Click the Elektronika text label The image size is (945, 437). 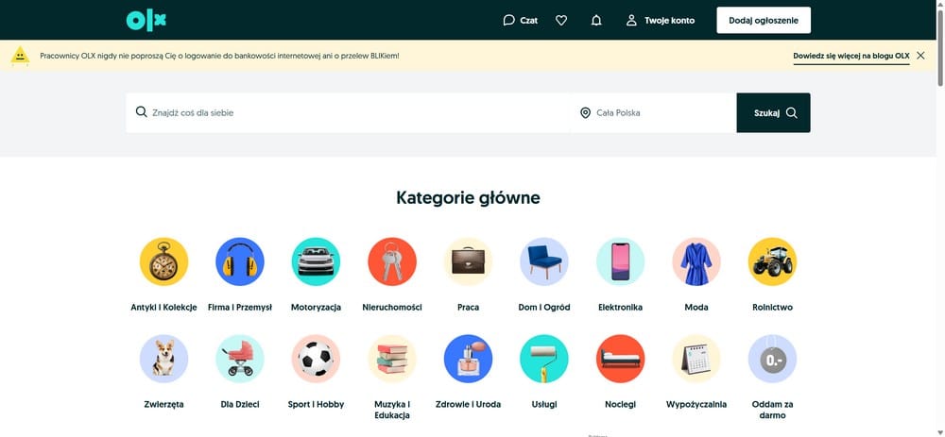click(x=620, y=307)
